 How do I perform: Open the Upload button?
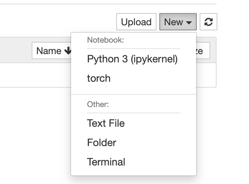[x=136, y=22]
